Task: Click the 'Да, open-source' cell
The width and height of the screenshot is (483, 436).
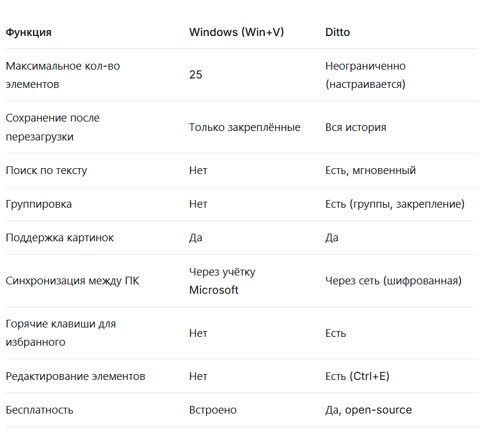Action: (x=368, y=410)
